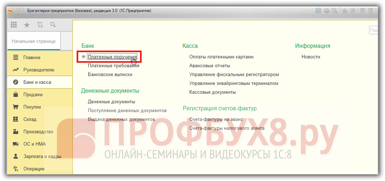Open the sections menu grid icon

14,25
